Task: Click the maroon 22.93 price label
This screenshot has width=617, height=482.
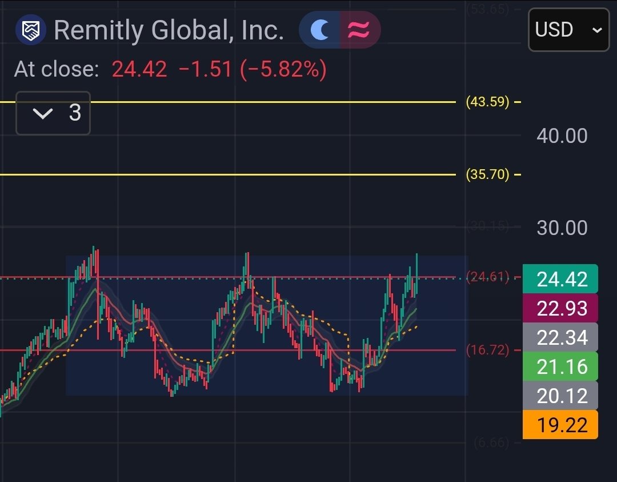Action: point(560,308)
